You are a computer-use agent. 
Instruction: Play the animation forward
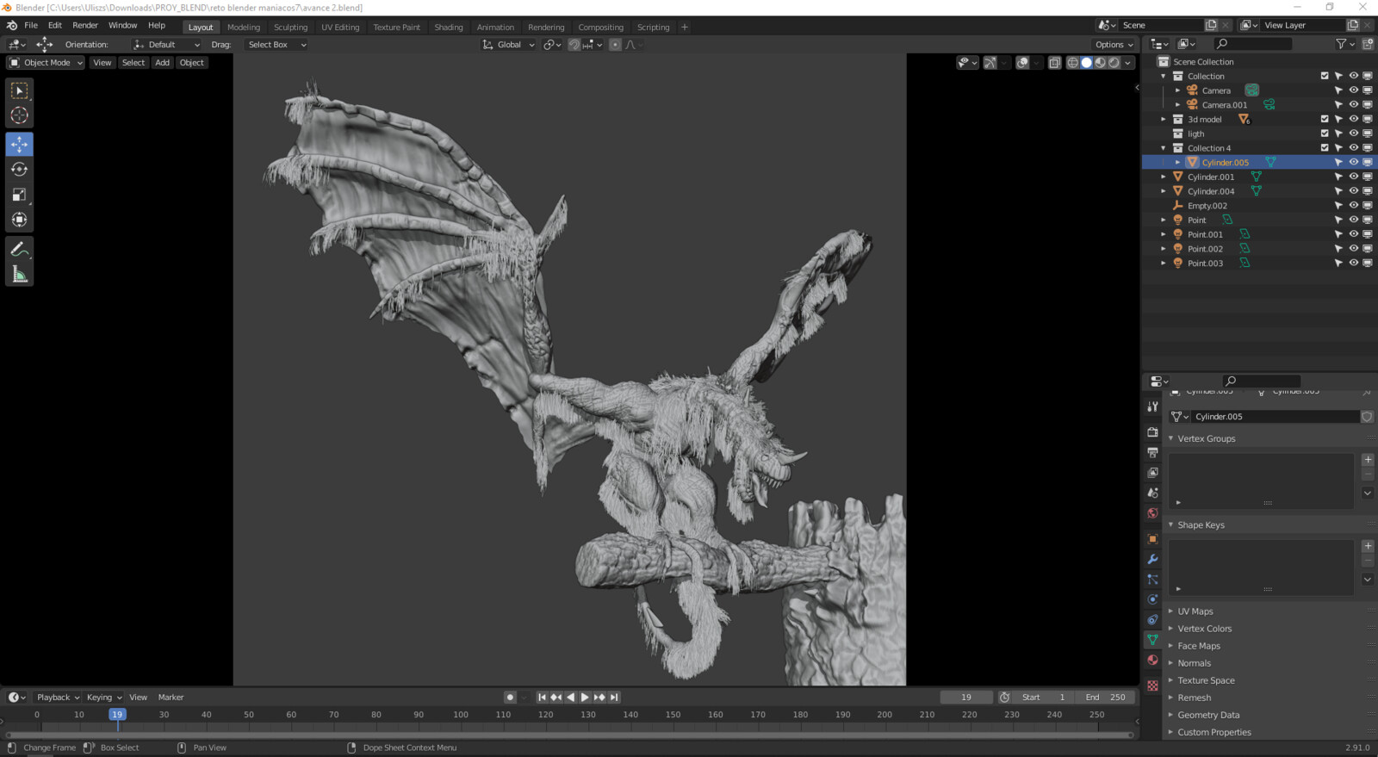coord(585,698)
